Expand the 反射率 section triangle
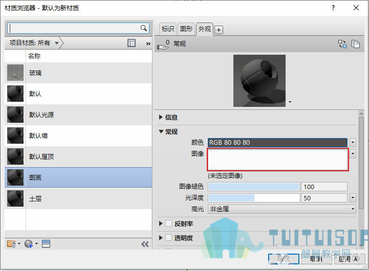Image resolution: width=369 pixels, height=271 pixels. point(161,223)
